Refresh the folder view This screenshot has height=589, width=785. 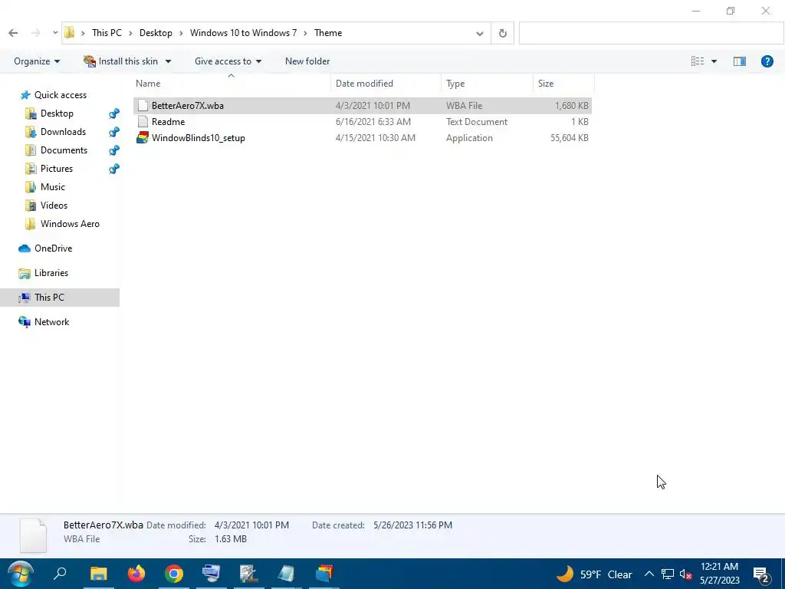[503, 34]
